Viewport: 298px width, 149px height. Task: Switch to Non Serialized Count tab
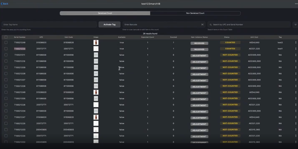tap(195, 13)
